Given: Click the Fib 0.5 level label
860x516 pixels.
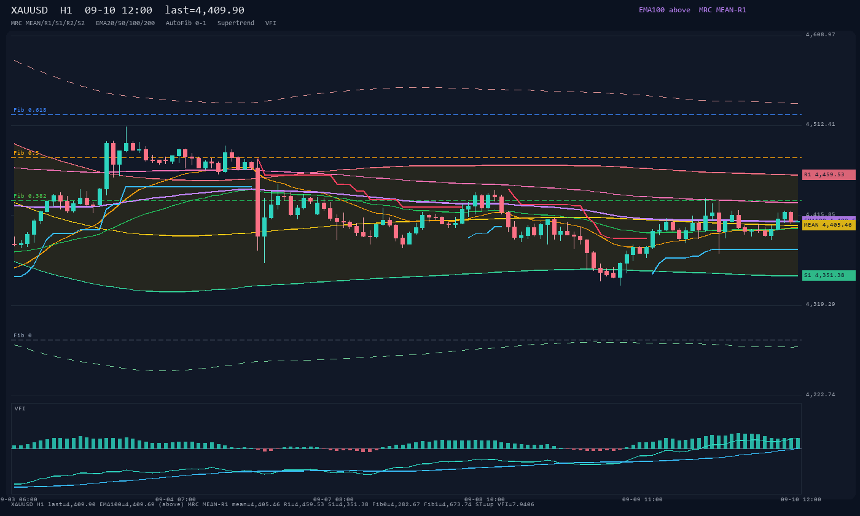Looking at the screenshot, I should [26, 153].
